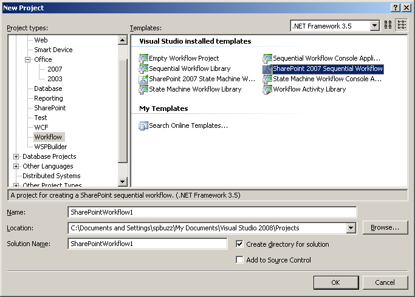Select the Workflow project type
Viewport: 415px width, 297px height.
(x=49, y=137)
